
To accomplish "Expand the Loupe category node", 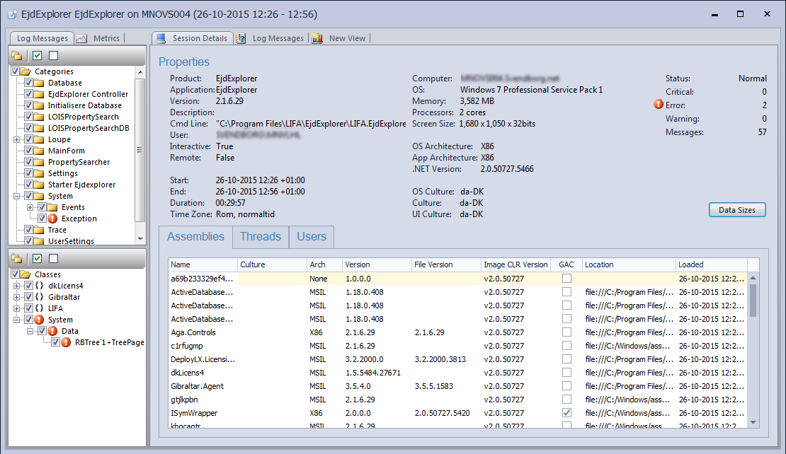I will tap(17, 139).
